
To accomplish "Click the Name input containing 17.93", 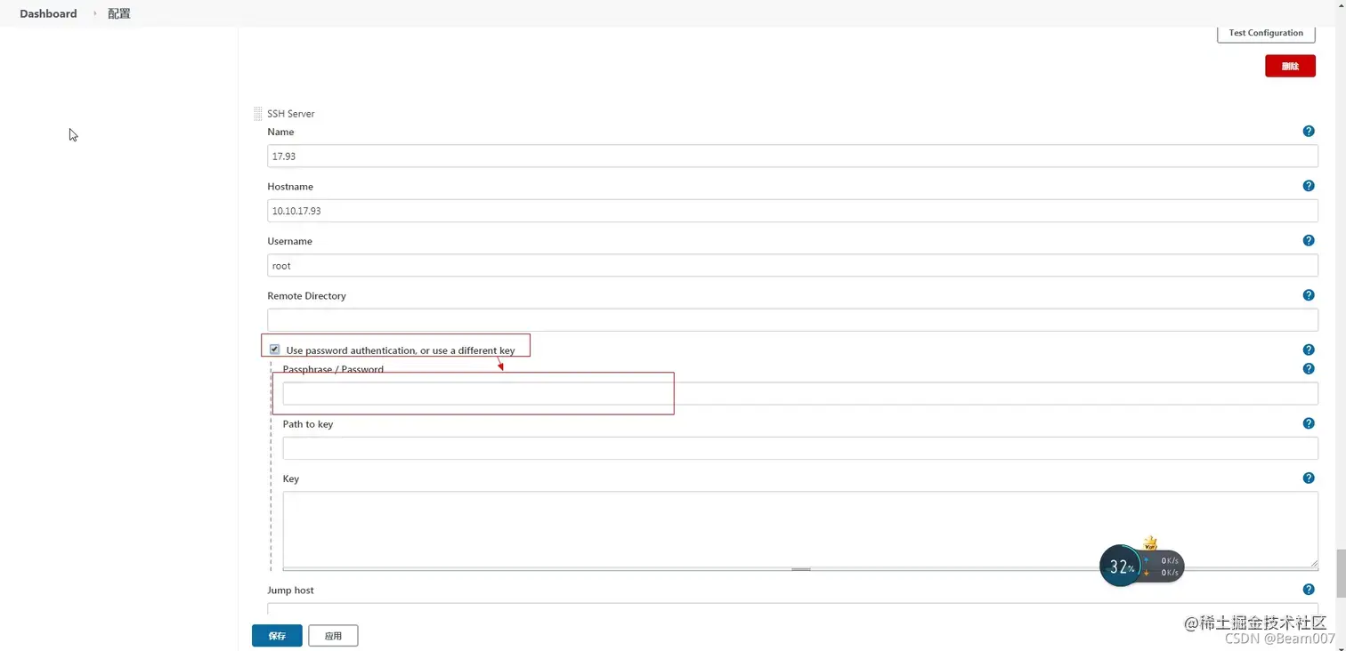I will coord(792,156).
